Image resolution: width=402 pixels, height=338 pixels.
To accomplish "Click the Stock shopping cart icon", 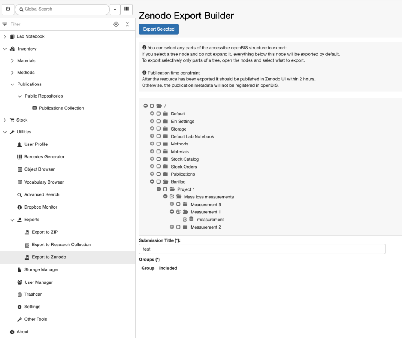I will (12, 120).
